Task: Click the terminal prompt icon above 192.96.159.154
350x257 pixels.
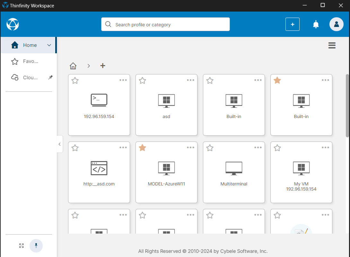Action: click(x=99, y=100)
